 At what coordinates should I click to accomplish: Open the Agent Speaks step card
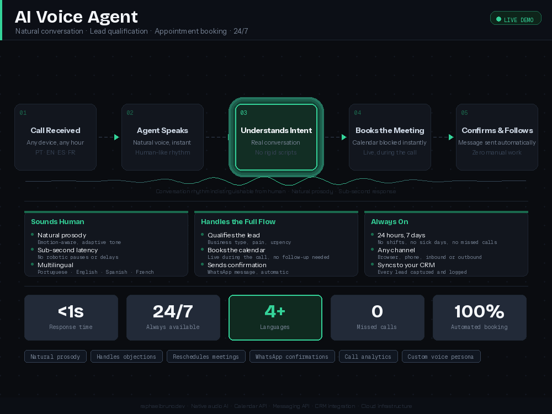point(162,137)
